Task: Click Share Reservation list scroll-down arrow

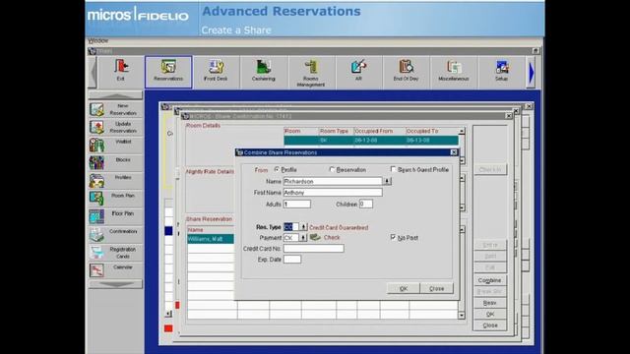Action: tap(462, 316)
